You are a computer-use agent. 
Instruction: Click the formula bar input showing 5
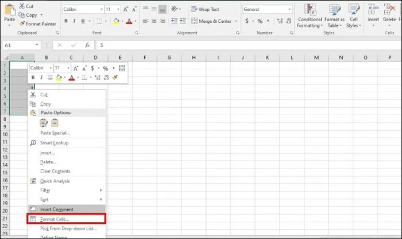[249, 45]
